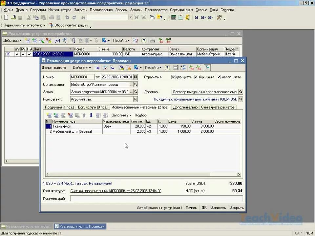The width and height of the screenshot is (315, 236).
Task: Switch to Реализации услуг по перер. taskbar window
Action: click(27, 226)
